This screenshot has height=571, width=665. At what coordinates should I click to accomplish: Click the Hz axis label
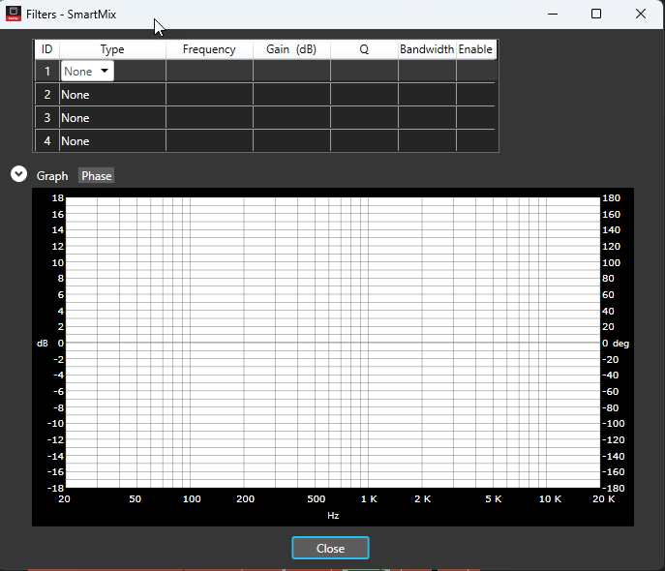(333, 516)
